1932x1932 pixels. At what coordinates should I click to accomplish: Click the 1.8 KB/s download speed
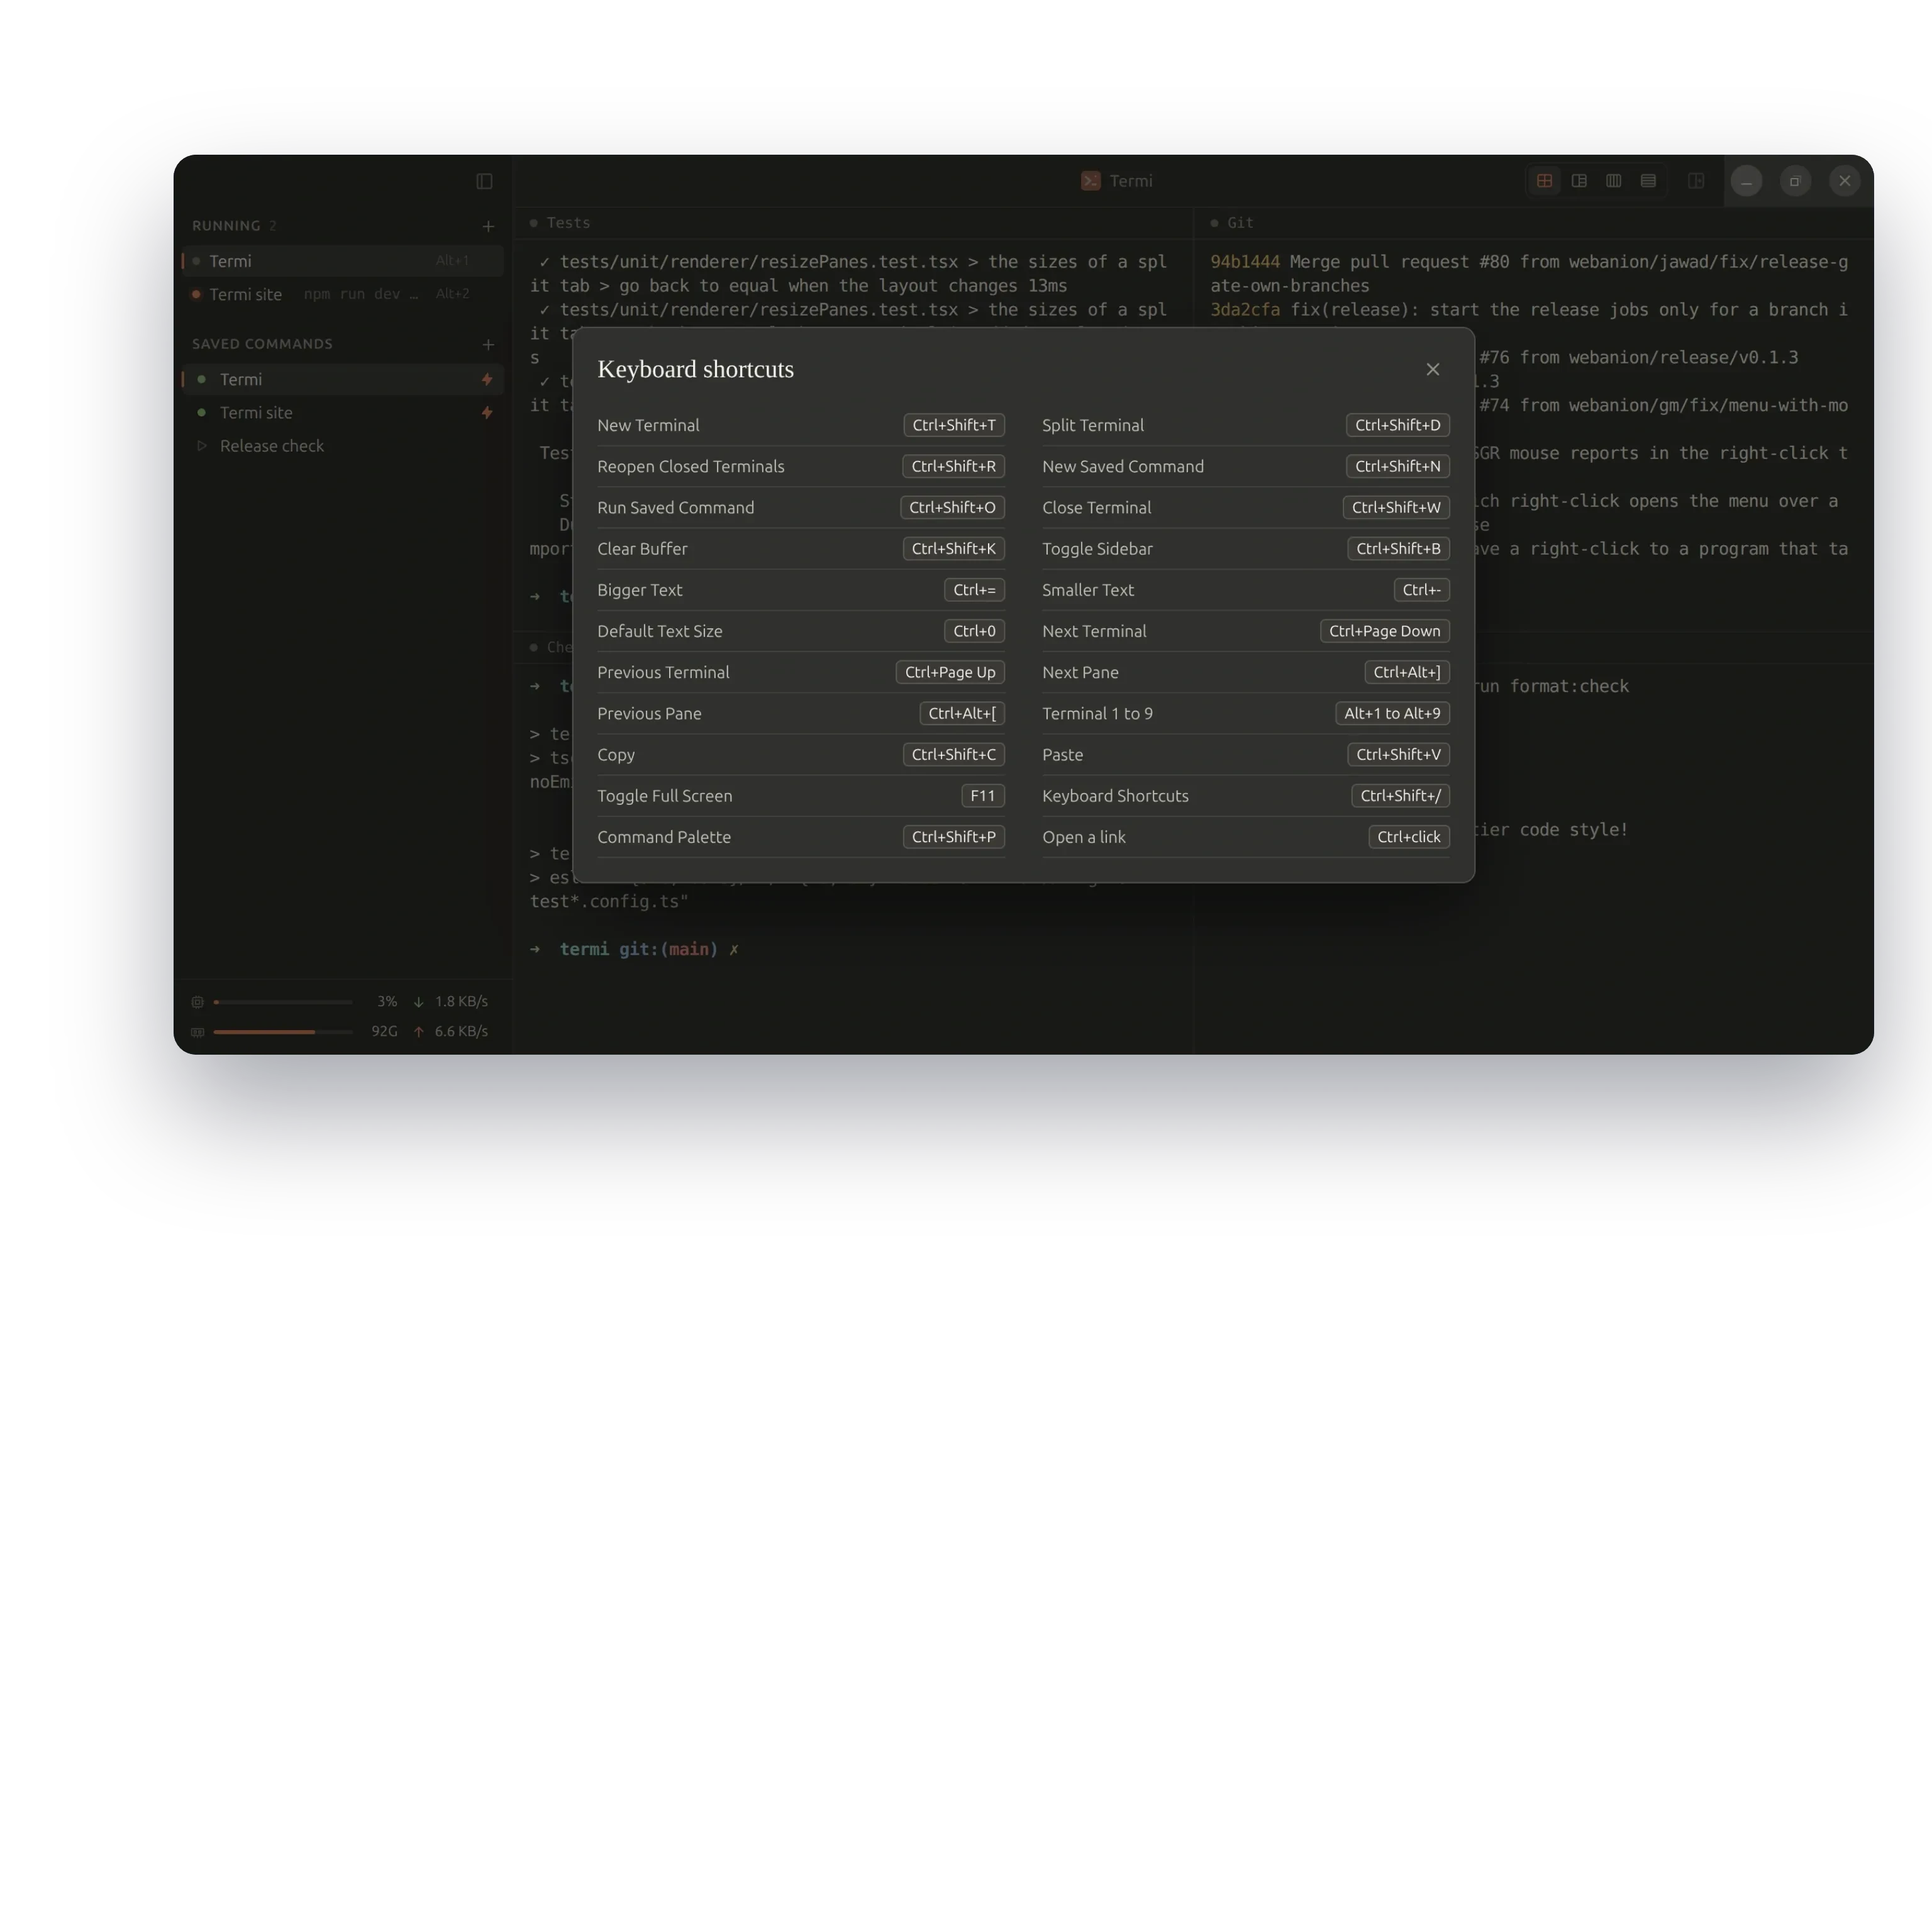pos(461,1002)
